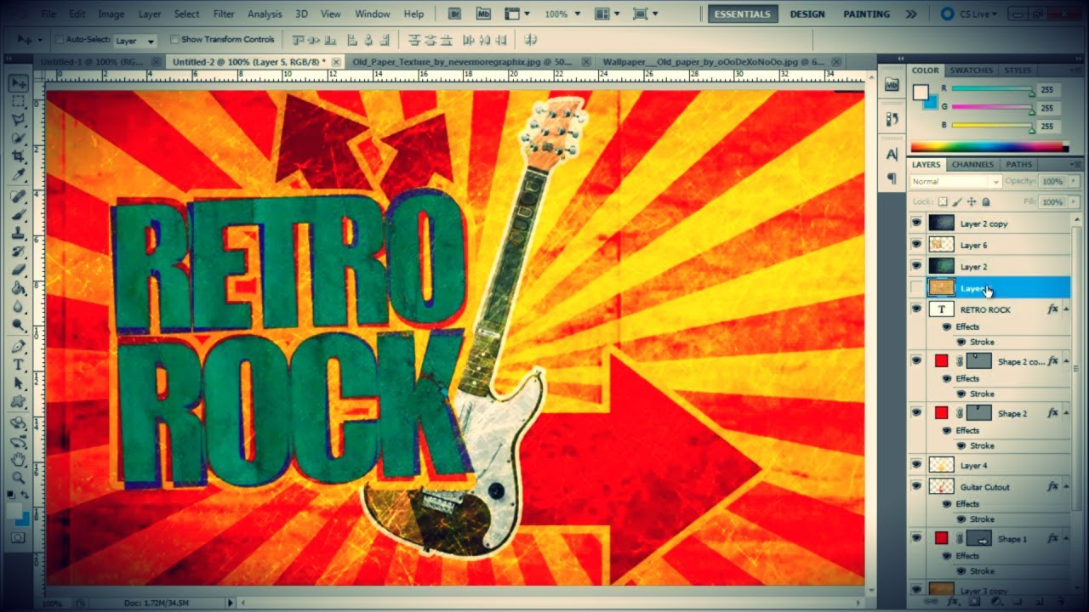Show the hidden selected Layer 5
The height and width of the screenshot is (612, 1089).
coord(916,288)
